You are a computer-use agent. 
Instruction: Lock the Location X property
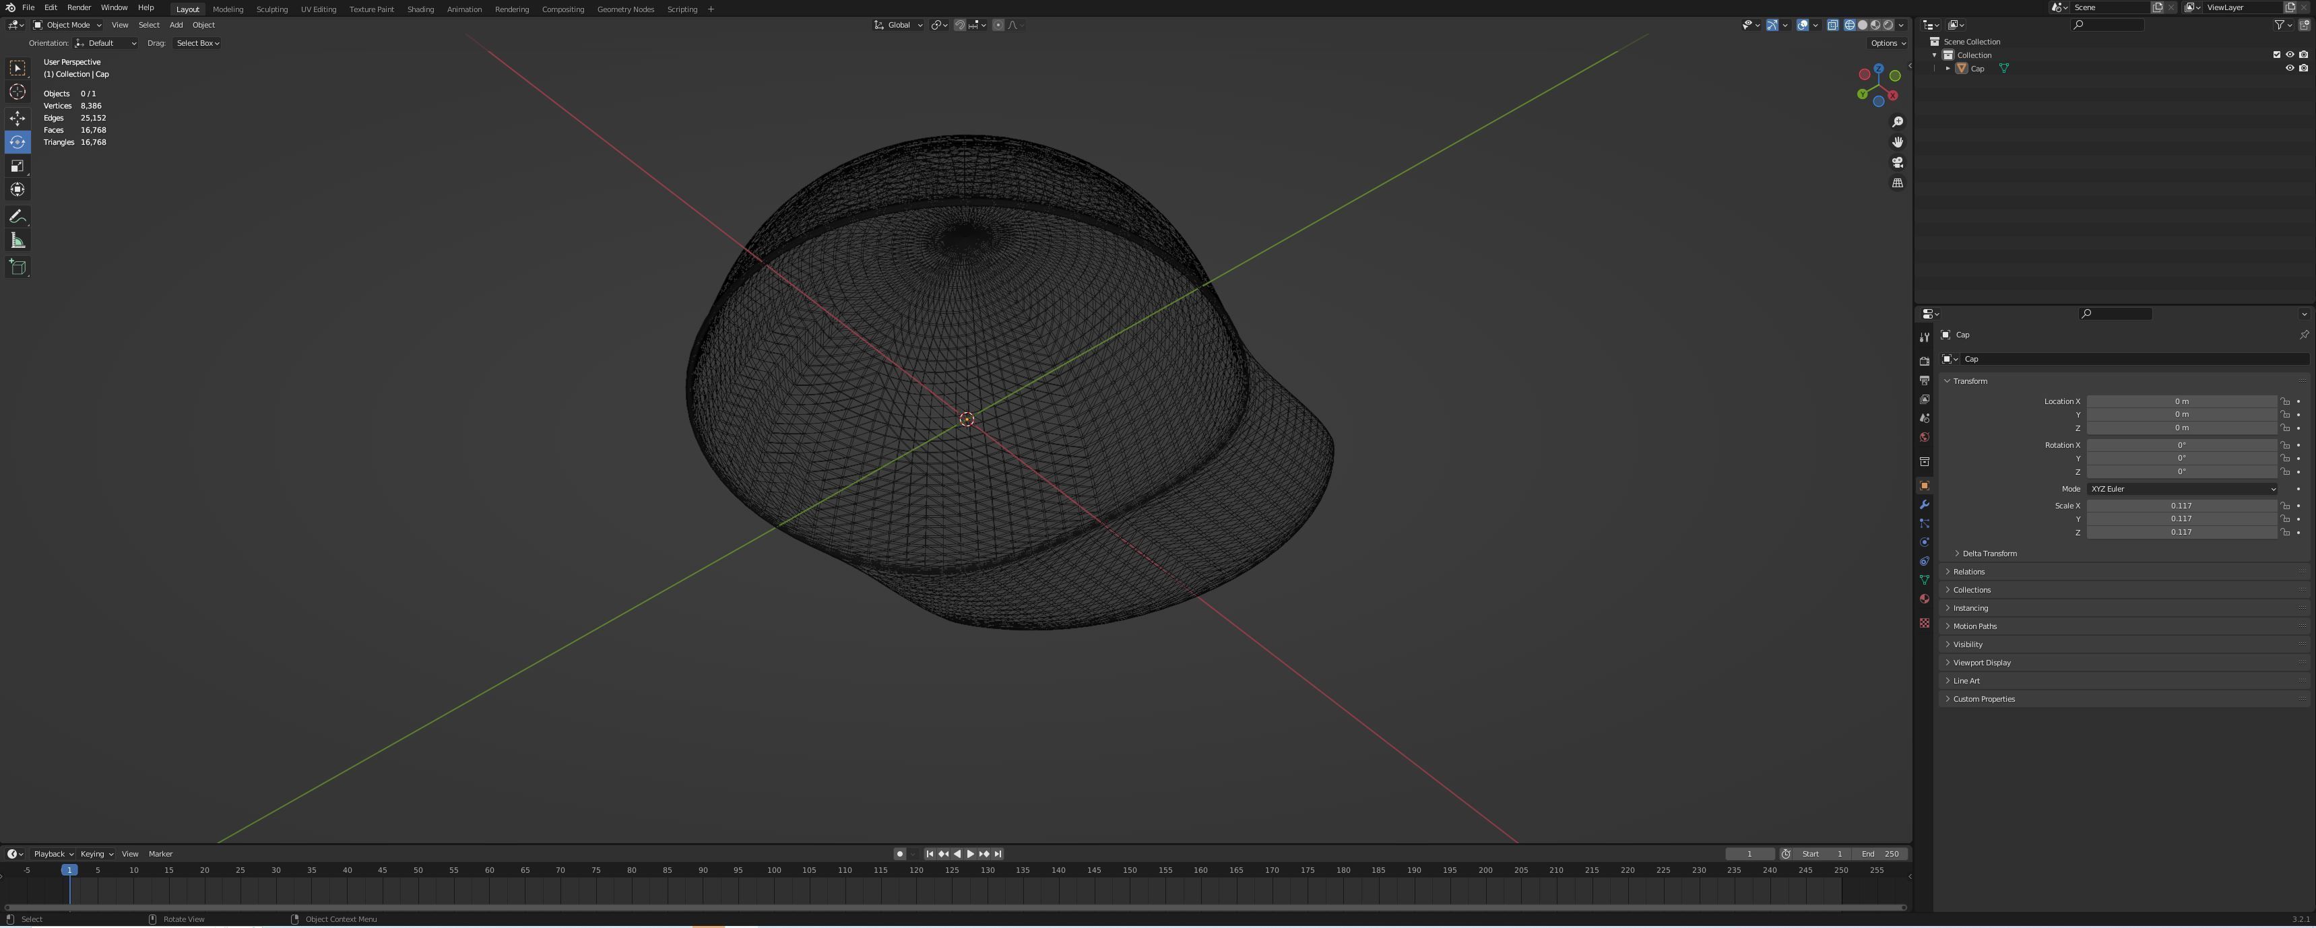[2284, 402]
